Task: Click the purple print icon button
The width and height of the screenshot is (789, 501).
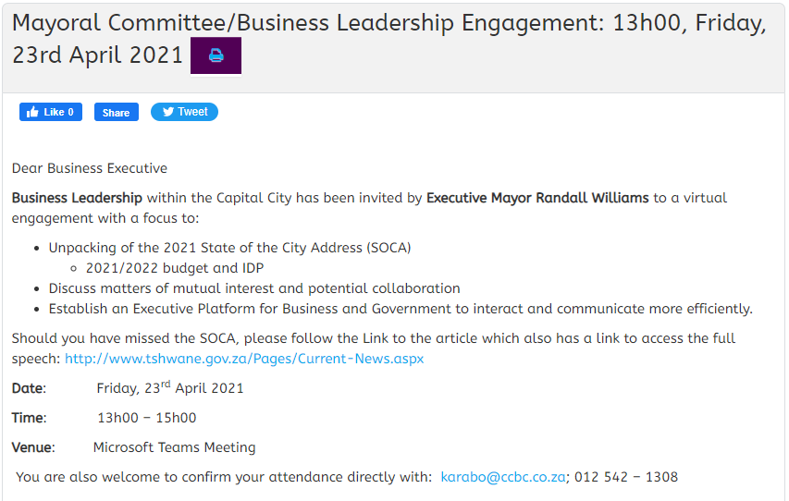Action: [x=216, y=55]
